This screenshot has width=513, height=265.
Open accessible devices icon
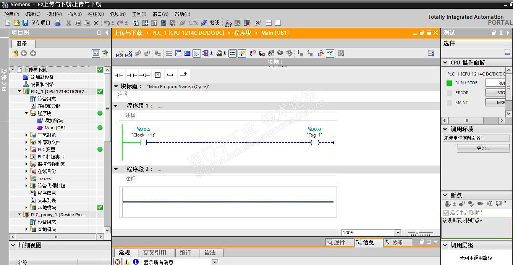228,23
